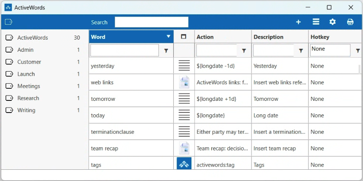The height and width of the screenshot is (181, 363).
Task: Select the 'tomorrow' word cell
Action: pos(131,99)
